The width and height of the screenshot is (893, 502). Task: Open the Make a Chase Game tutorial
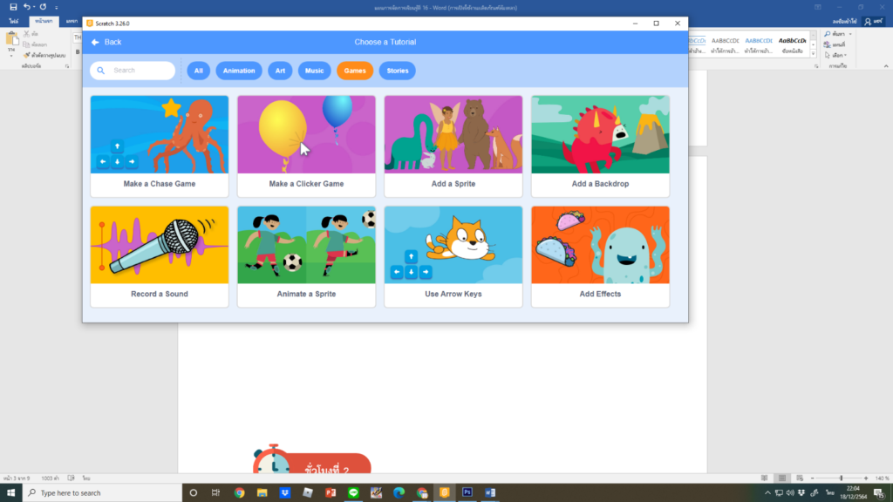click(160, 146)
